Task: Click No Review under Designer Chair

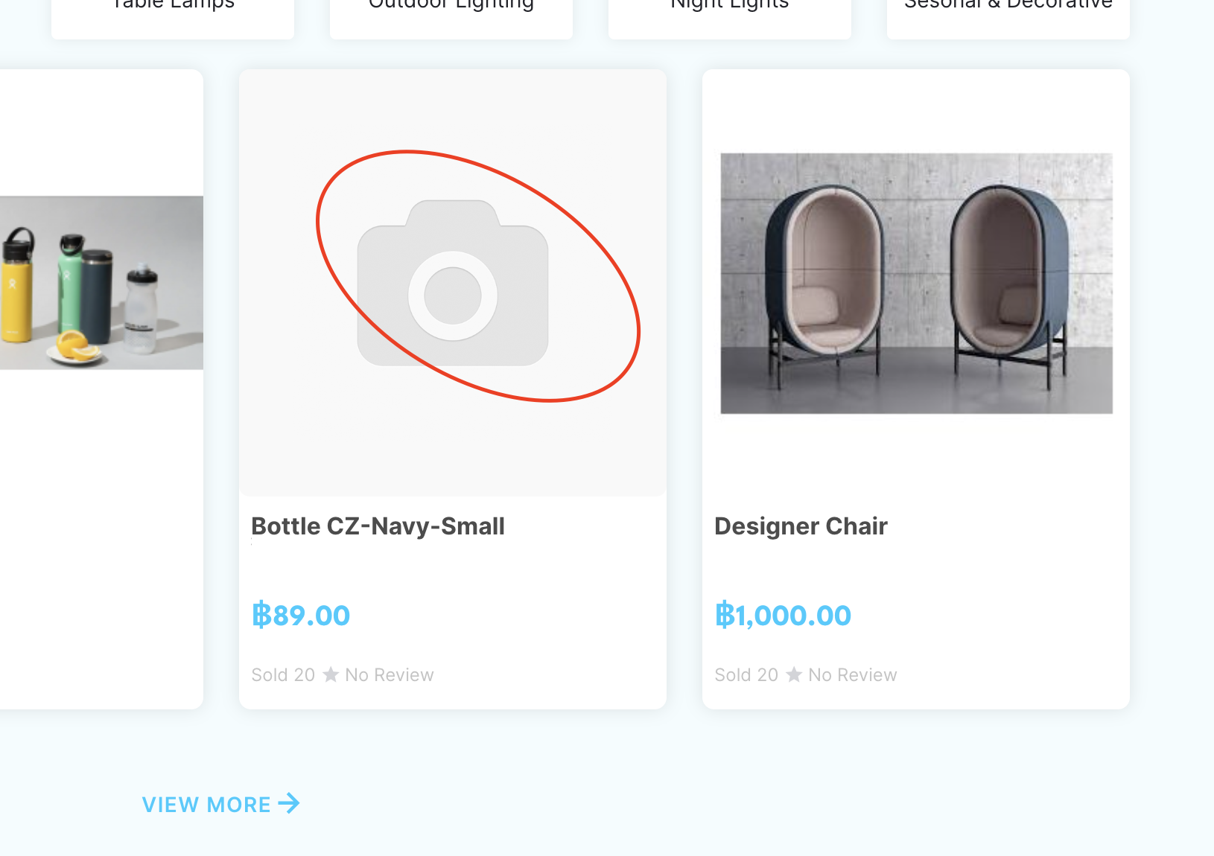Action: (x=853, y=675)
